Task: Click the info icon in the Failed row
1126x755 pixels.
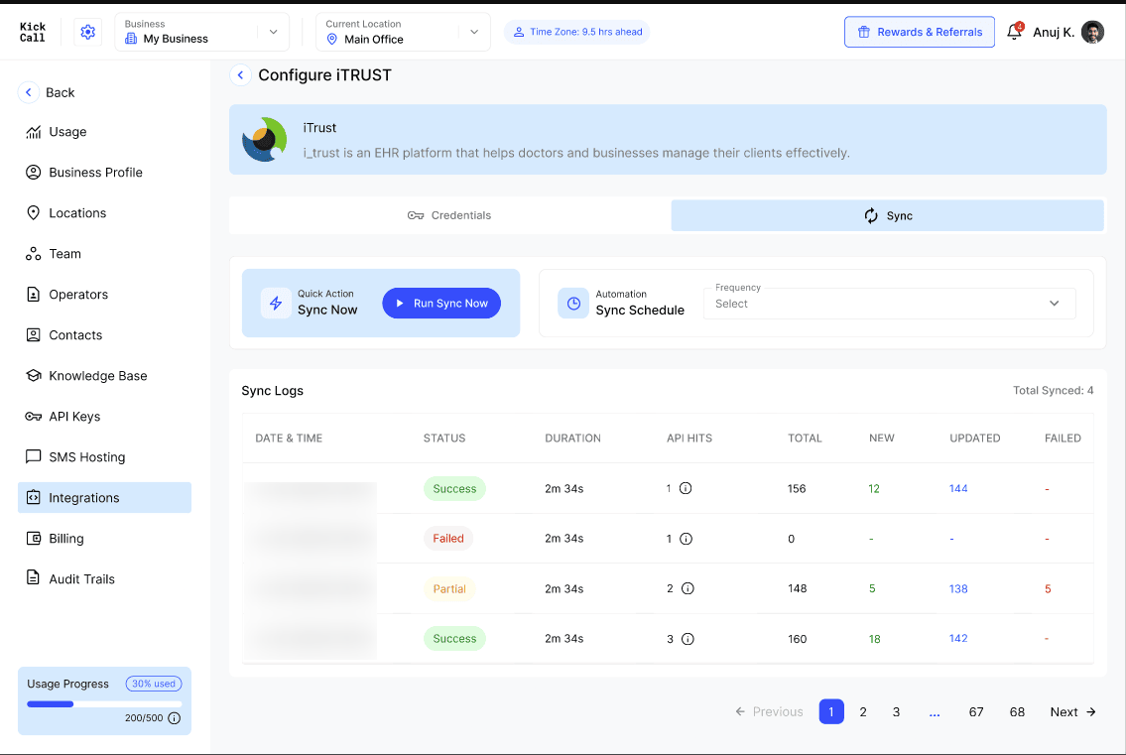Action: point(686,539)
